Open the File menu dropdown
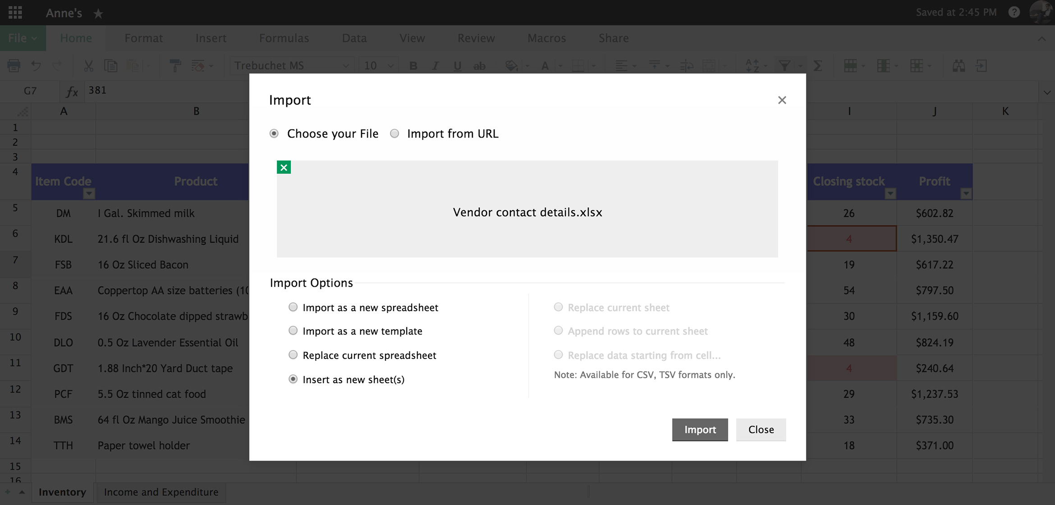1055x505 pixels. pyautogui.click(x=23, y=38)
